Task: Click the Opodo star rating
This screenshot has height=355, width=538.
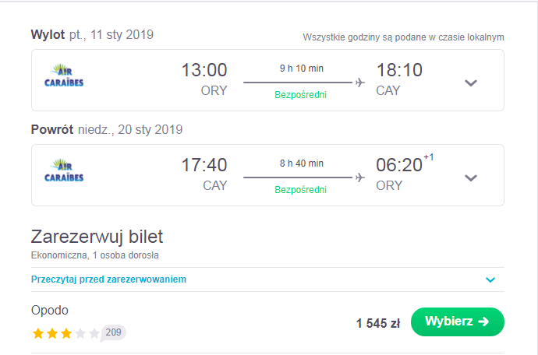Action: [65, 333]
